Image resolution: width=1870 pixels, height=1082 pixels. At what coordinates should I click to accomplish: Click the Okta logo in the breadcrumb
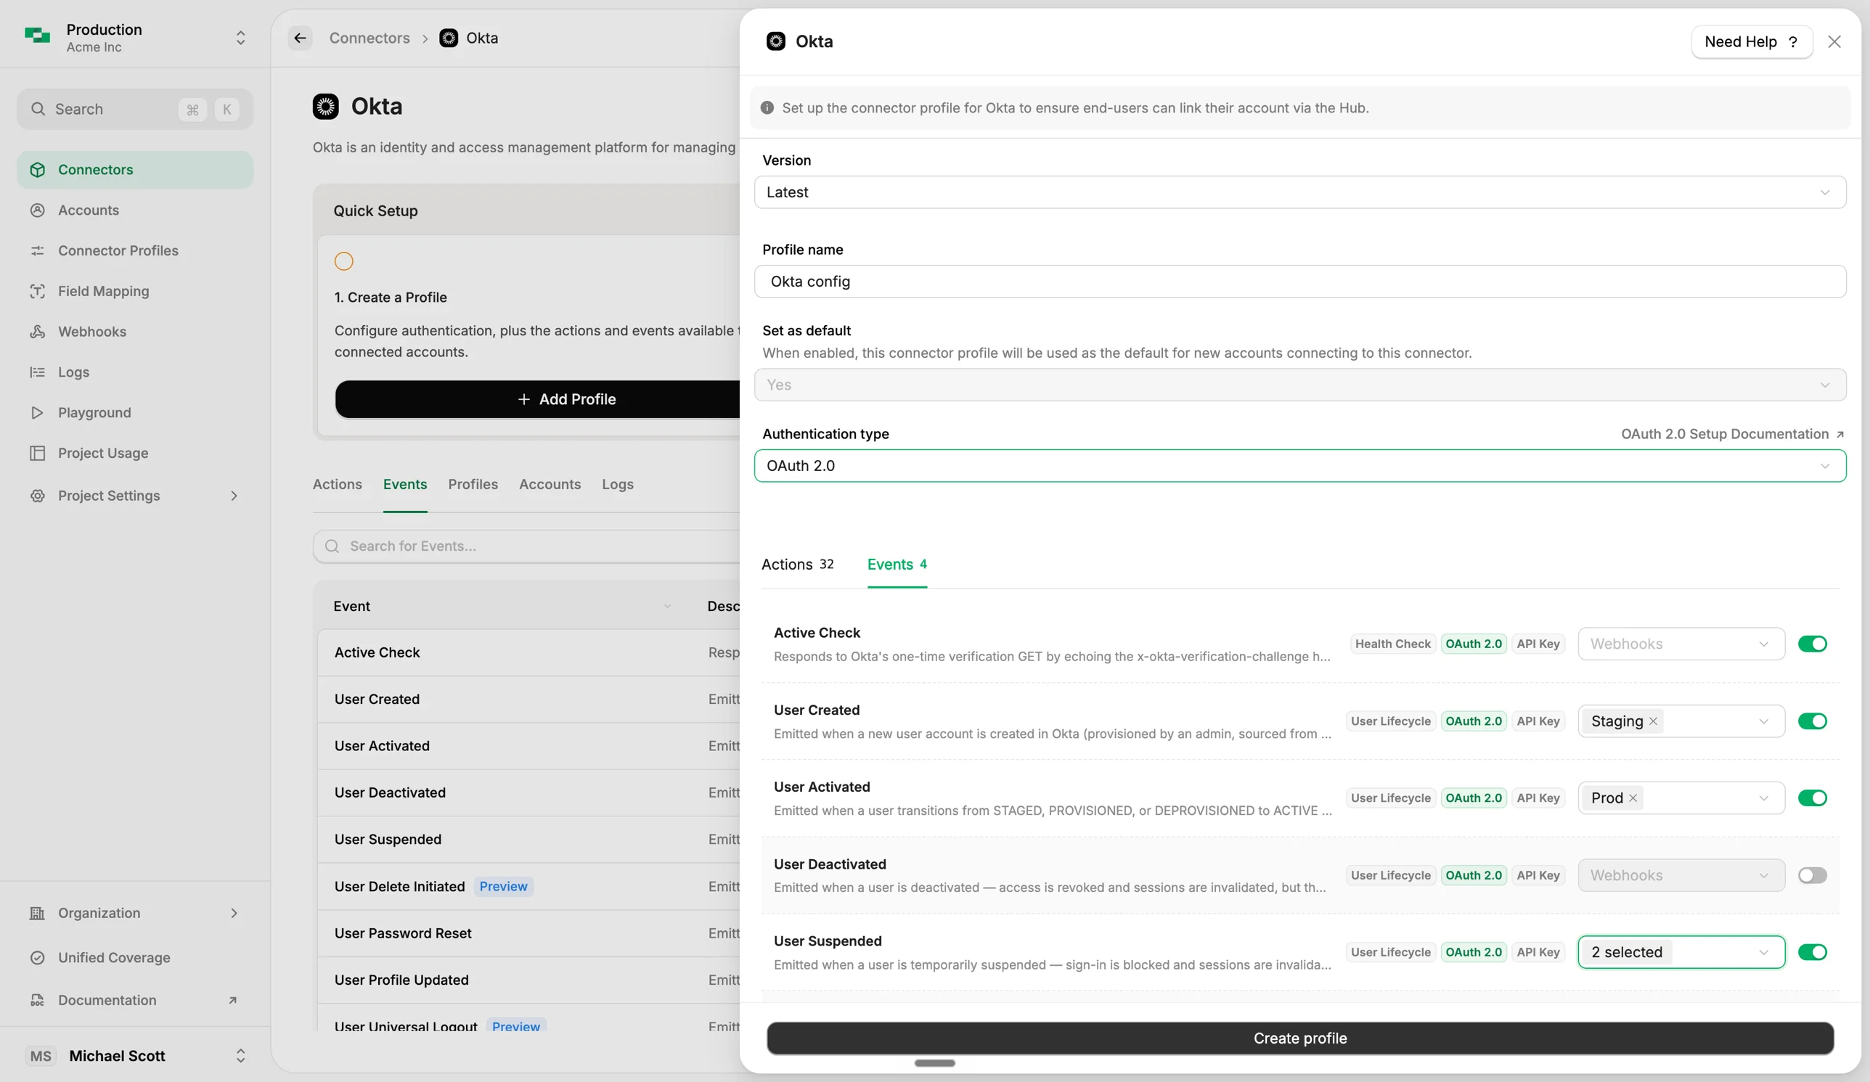[448, 38]
